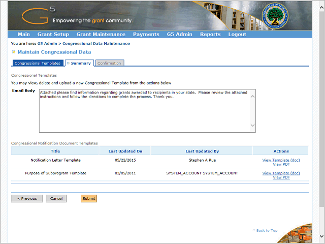The image size is (325, 244).
Task: Select the Summary tab
Action: coord(79,63)
